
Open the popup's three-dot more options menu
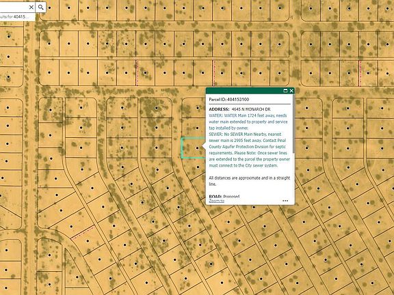tap(285, 201)
